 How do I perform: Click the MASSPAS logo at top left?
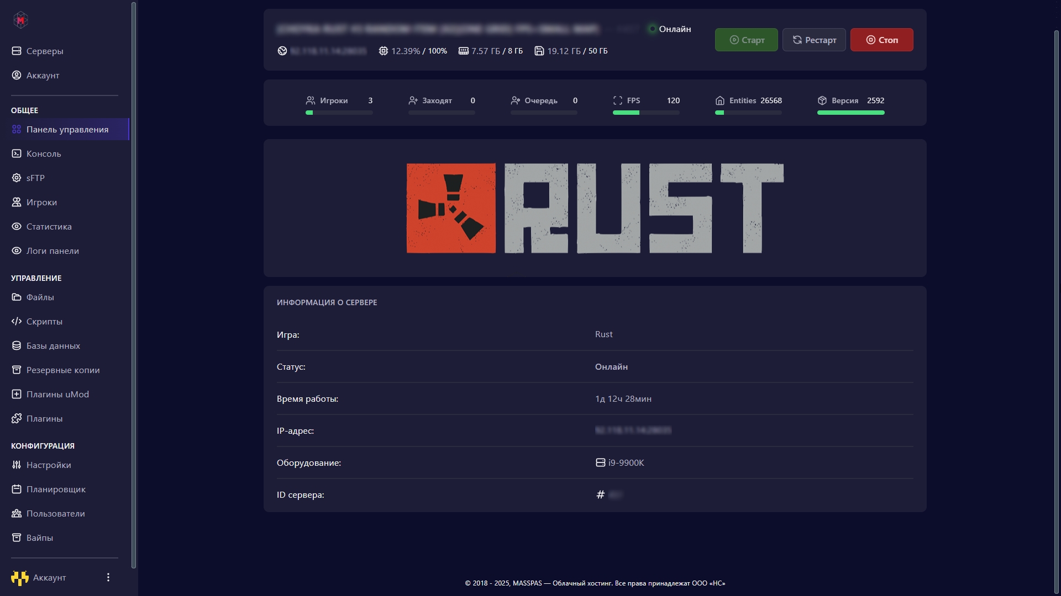(20, 20)
